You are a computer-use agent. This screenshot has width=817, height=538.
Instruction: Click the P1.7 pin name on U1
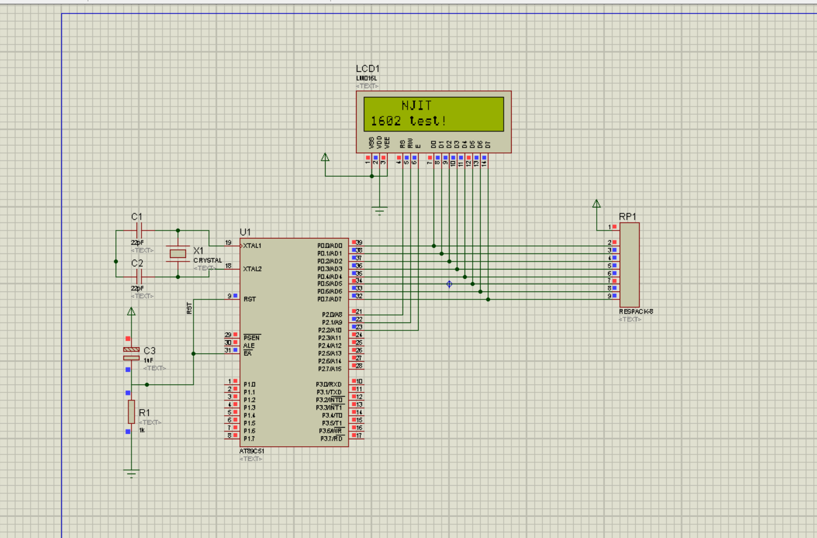tap(249, 439)
